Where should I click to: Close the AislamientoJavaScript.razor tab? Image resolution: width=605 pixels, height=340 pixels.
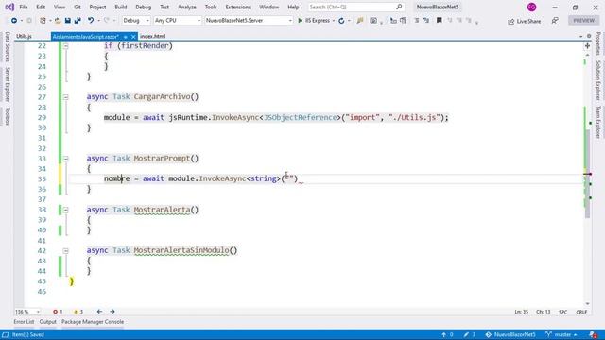133,37
